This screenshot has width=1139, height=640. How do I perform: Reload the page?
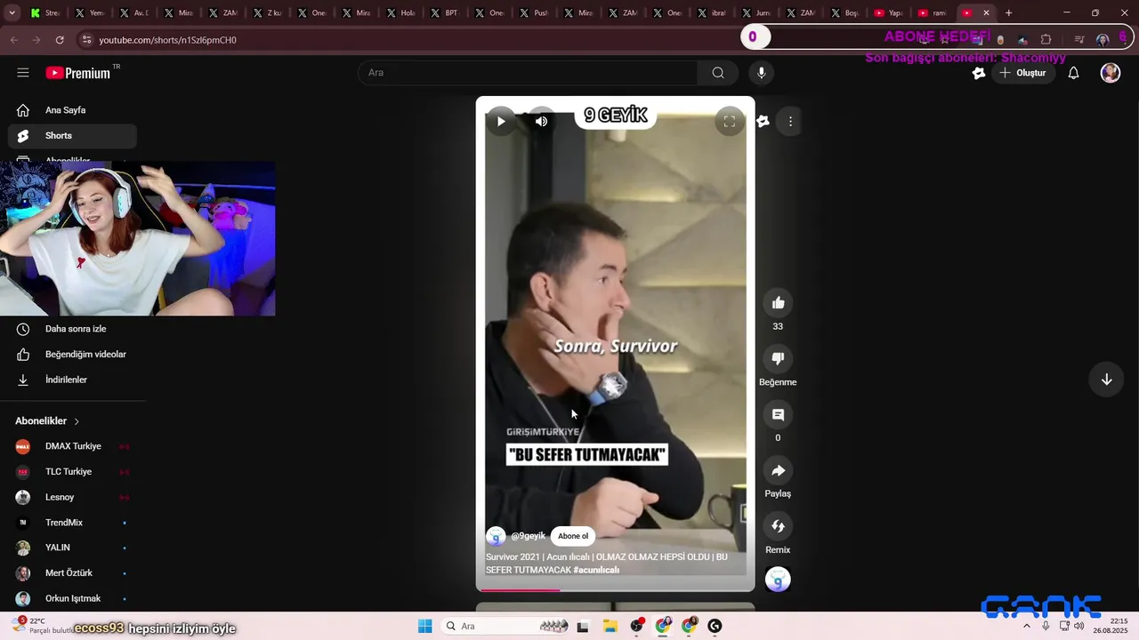(60, 40)
